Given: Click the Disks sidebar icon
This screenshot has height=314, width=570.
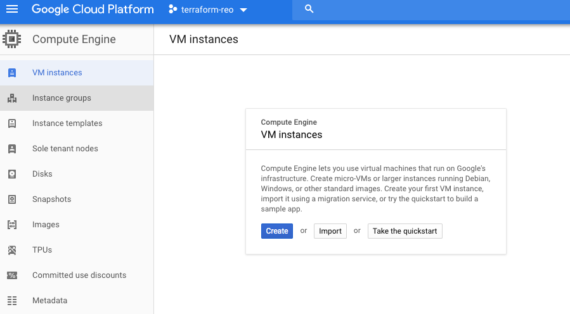Looking at the screenshot, I should click(12, 174).
